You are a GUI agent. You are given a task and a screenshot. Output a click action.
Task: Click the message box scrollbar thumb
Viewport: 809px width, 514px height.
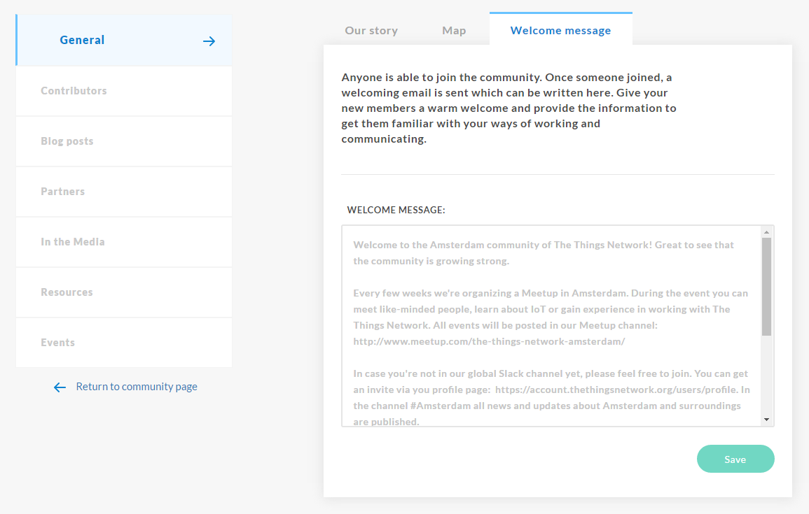point(766,287)
